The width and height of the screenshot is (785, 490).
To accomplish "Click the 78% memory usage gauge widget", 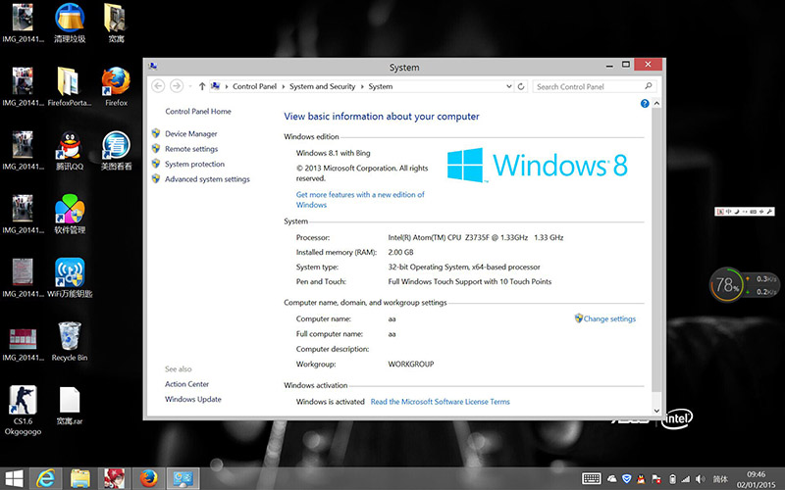I will click(x=726, y=285).
